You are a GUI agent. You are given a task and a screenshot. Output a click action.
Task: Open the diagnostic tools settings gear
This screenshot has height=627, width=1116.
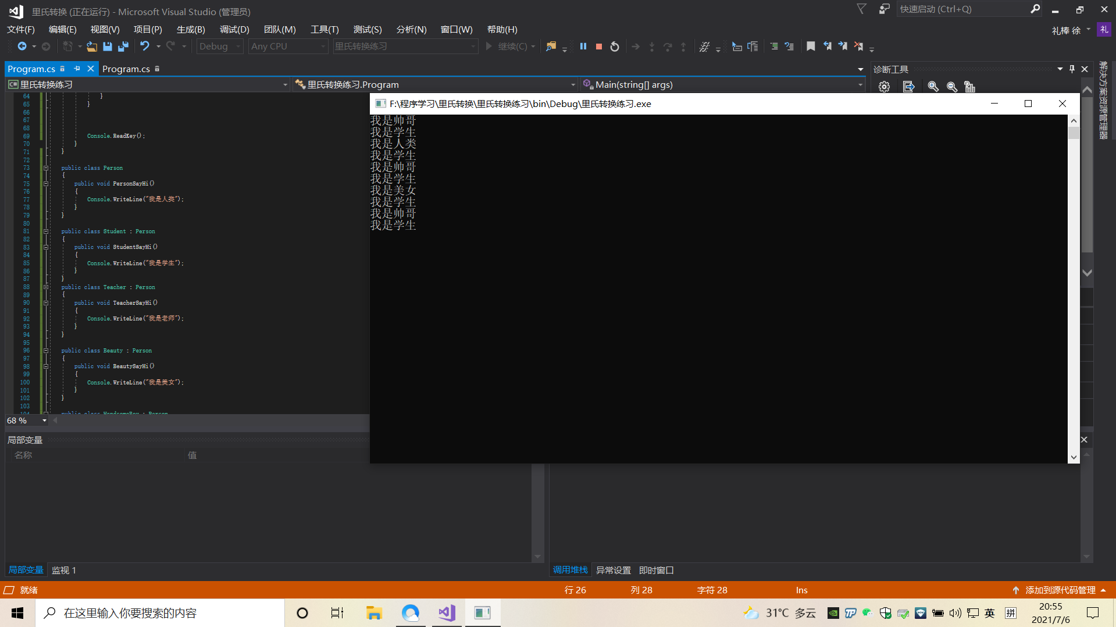[x=884, y=87]
